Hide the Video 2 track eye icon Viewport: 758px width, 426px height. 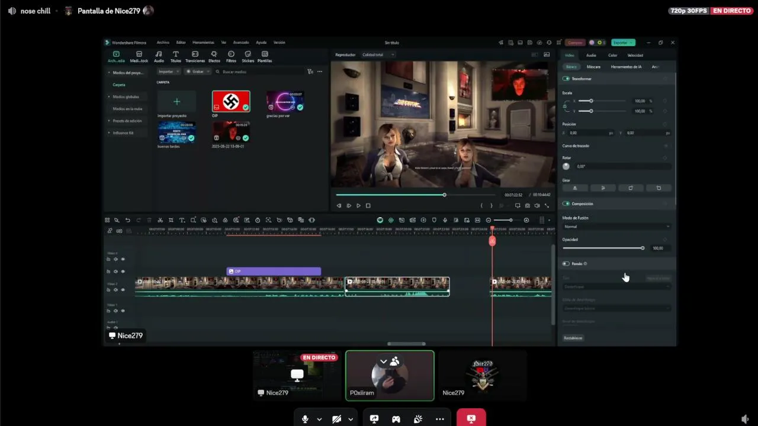pyautogui.click(x=123, y=290)
